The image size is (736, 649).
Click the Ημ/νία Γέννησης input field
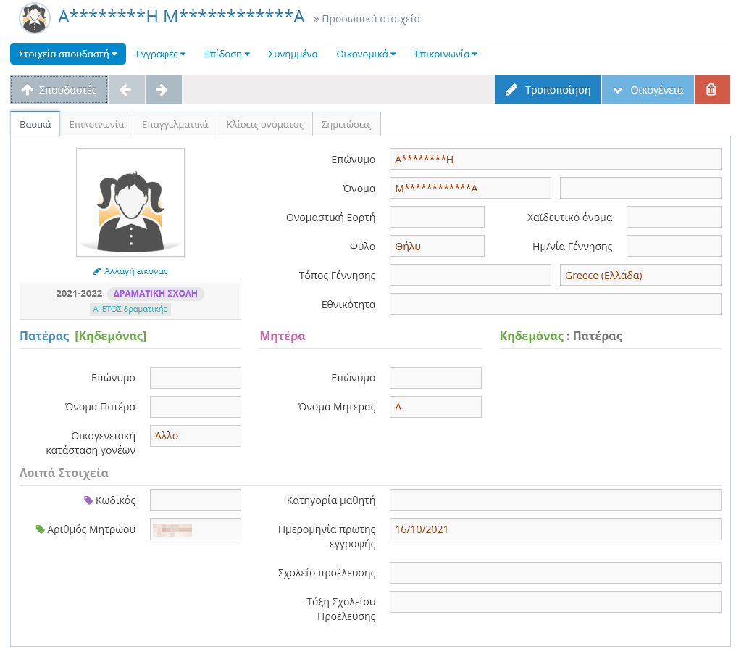click(674, 246)
